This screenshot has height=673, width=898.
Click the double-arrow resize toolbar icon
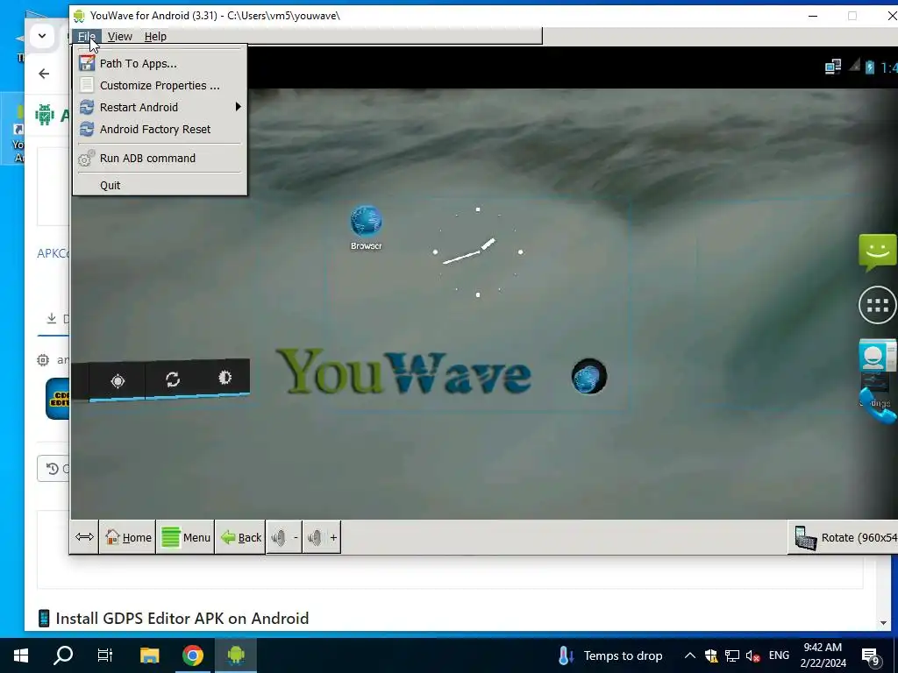(x=85, y=537)
